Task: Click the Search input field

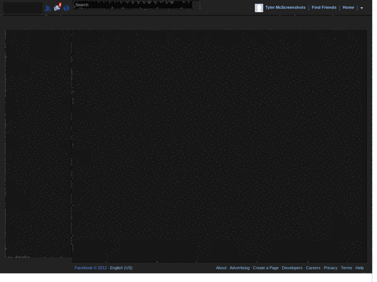Action: coord(132,5)
